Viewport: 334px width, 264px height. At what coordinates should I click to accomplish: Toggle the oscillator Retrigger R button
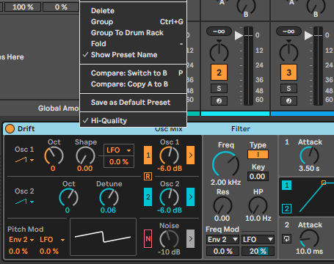(148, 176)
